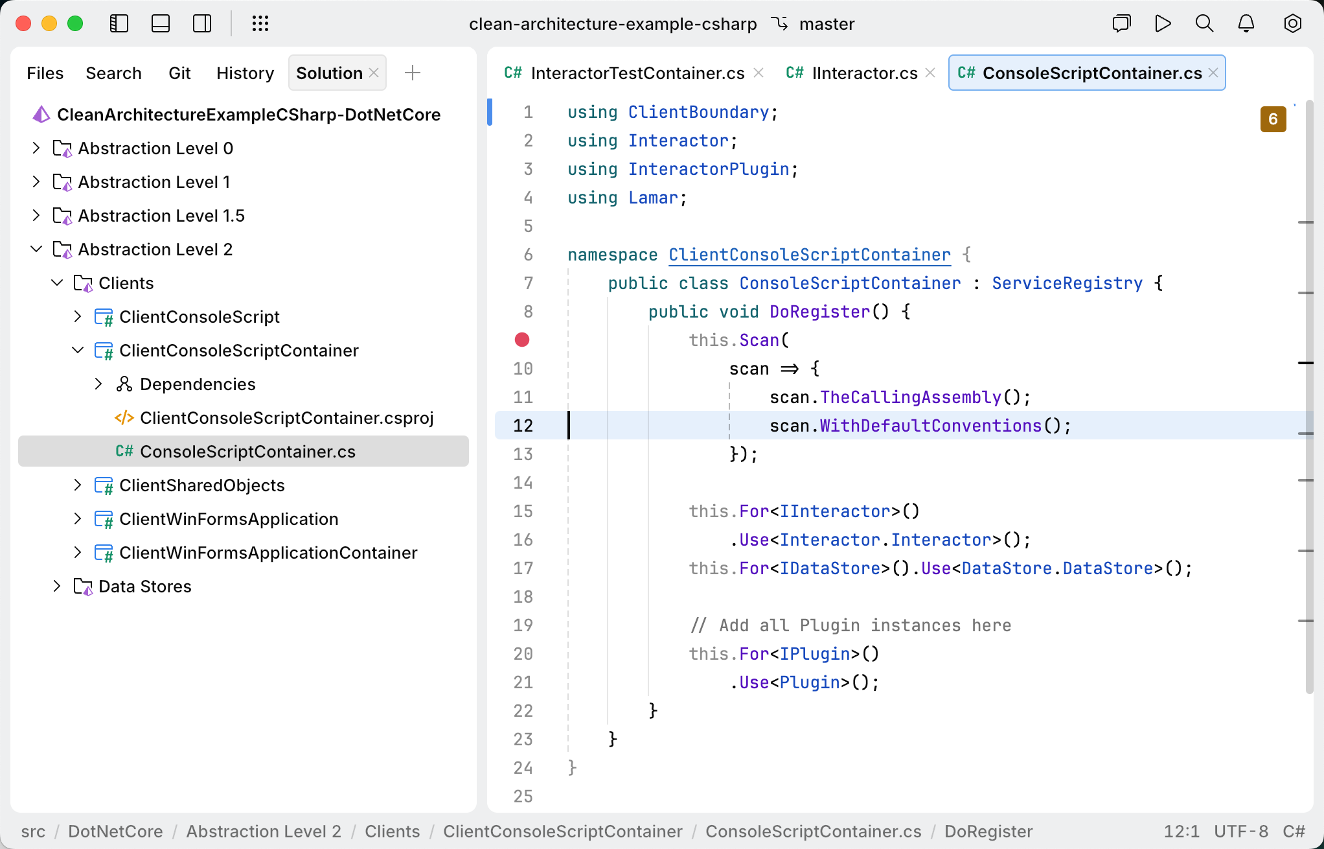Open the IInteractor.cs editor tab

click(x=864, y=73)
